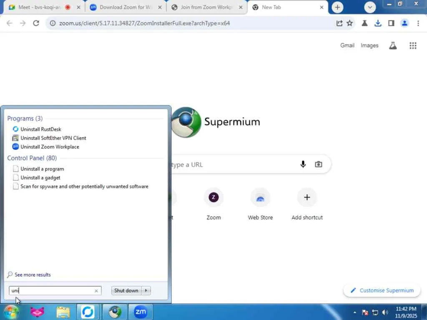The width and height of the screenshot is (427, 320).
Task: Open Search Labs flask on new tab page
Action: [x=393, y=45]
